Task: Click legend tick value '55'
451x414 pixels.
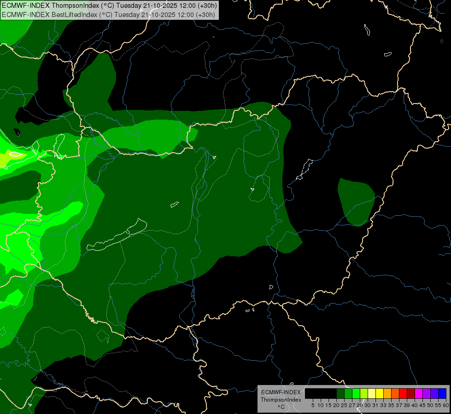Action: (438, 405)
